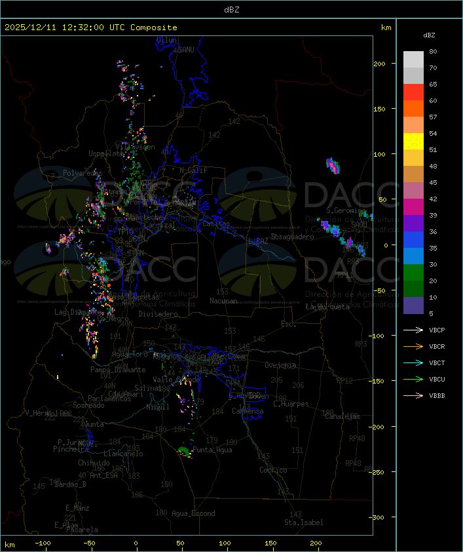Click the cyan VBCT arrow icon
463x552 pixels.
pos(413,363)
